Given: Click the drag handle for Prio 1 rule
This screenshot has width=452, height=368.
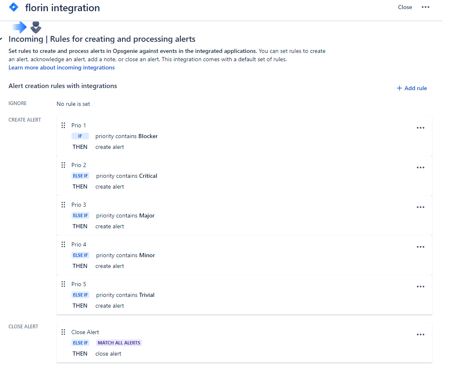Looking at the screenshot, I should [x=63, y=125].
